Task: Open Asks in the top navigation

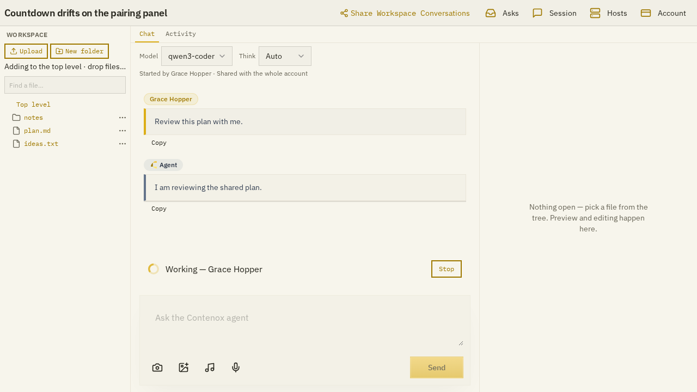Action: [502, 13]
